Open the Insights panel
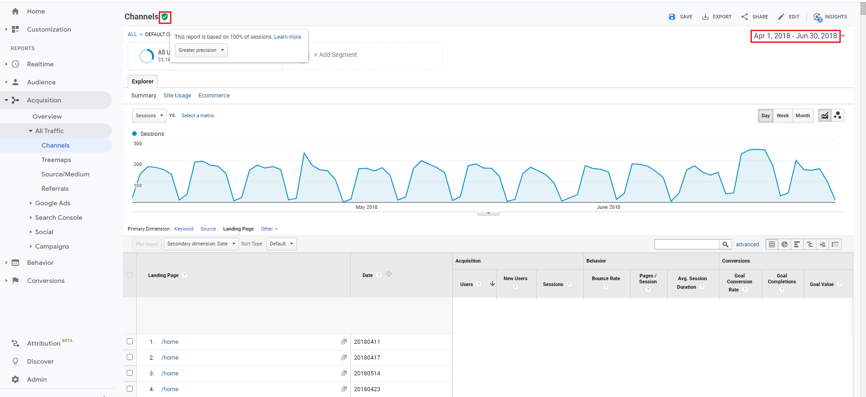This screenshot has height=397, width=866. click(830, 17)
